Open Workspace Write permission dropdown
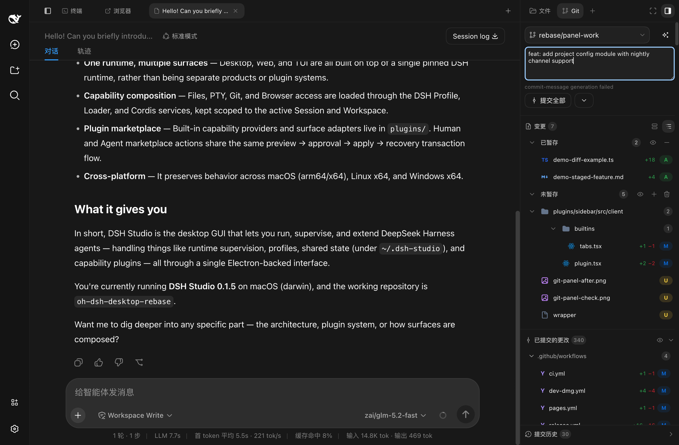 click(135, 415)
